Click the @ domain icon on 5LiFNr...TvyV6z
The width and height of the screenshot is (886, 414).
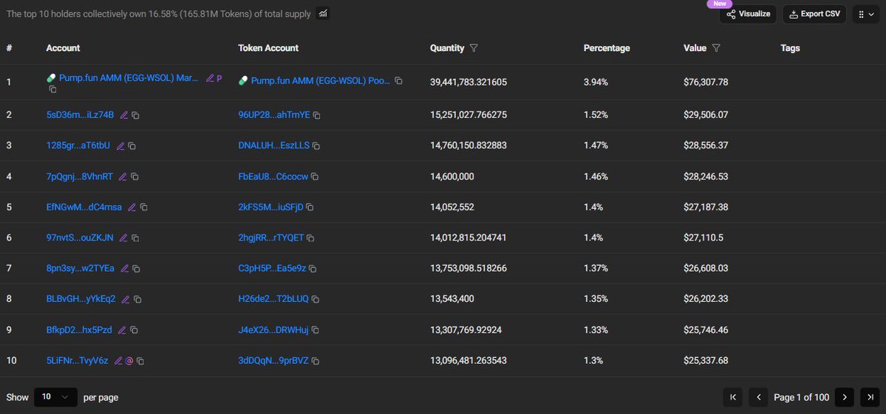coord(129,361)
